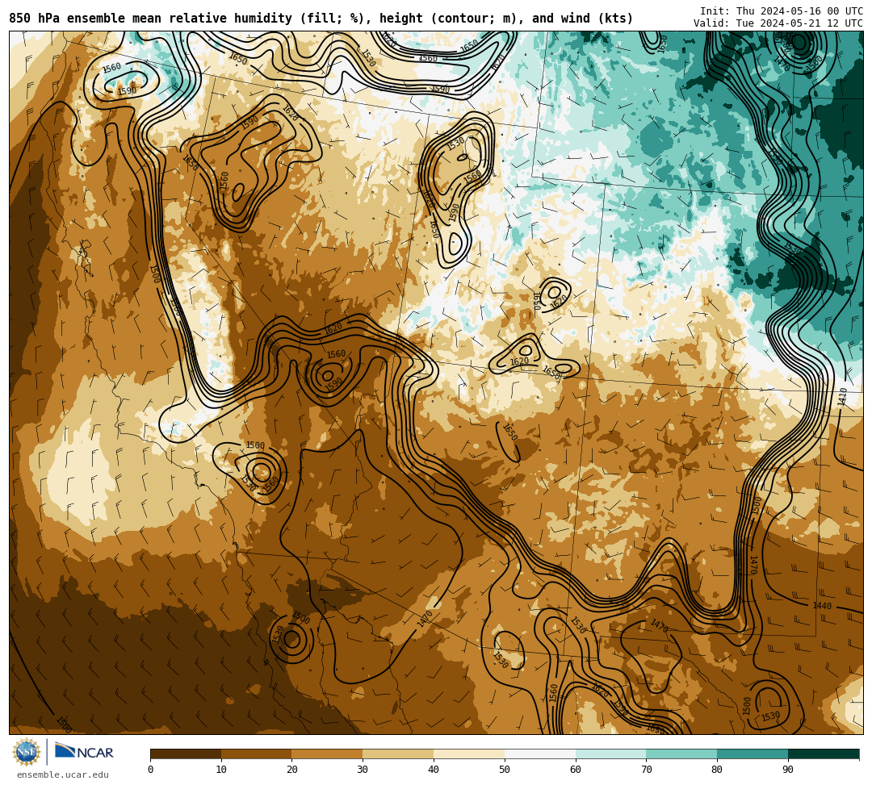This screenshot has width=872, height=785.
Task: Click the colorbar tick label 30
Action: click(x=363, y=770)
